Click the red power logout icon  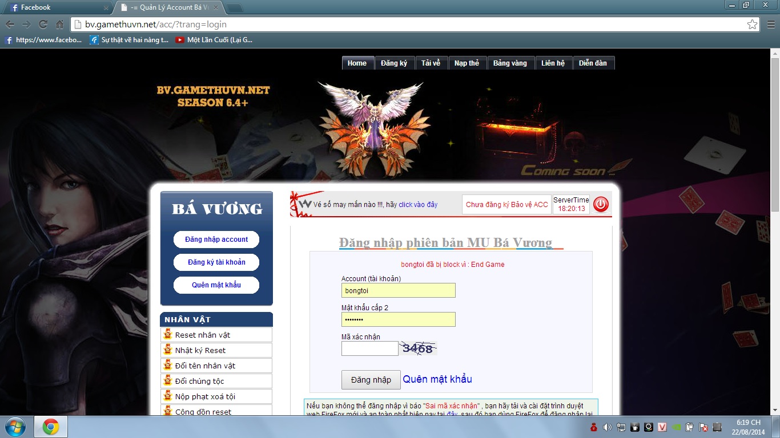[601, 205]
